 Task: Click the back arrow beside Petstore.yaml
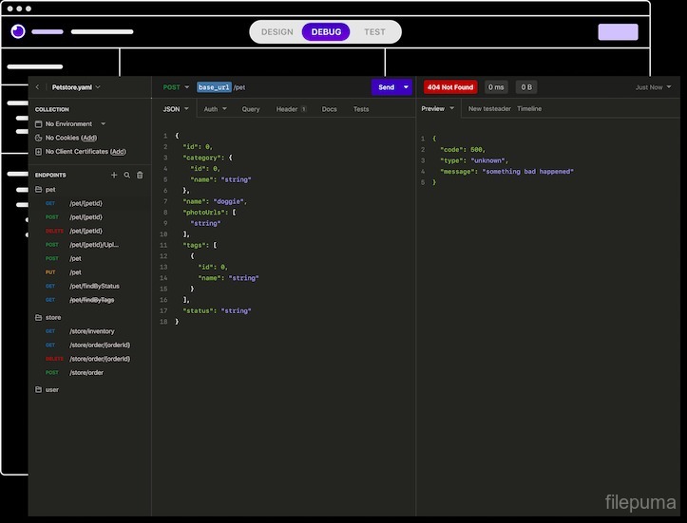[38, 87]
